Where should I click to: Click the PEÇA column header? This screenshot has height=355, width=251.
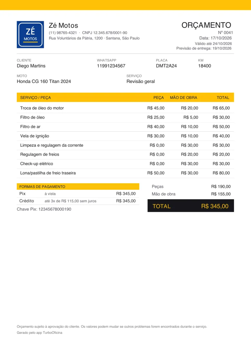[159, 97]
